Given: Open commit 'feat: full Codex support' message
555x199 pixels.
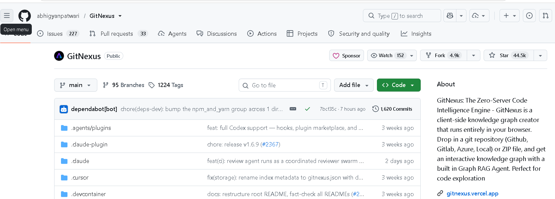Looking at the screenshot, I should pos(285,128).
